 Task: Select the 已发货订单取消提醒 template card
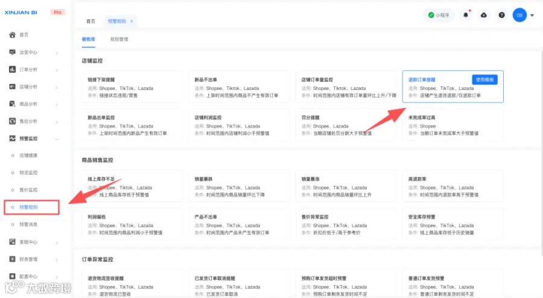pyautogui.click(x=240, y=284)
